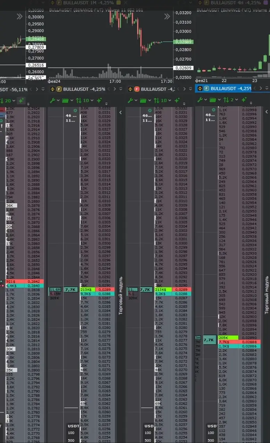The height and width of the screenshot is (443, 270).
Task: Click the wrench settings icon in second order book
Action: click(x=53, y=100)
